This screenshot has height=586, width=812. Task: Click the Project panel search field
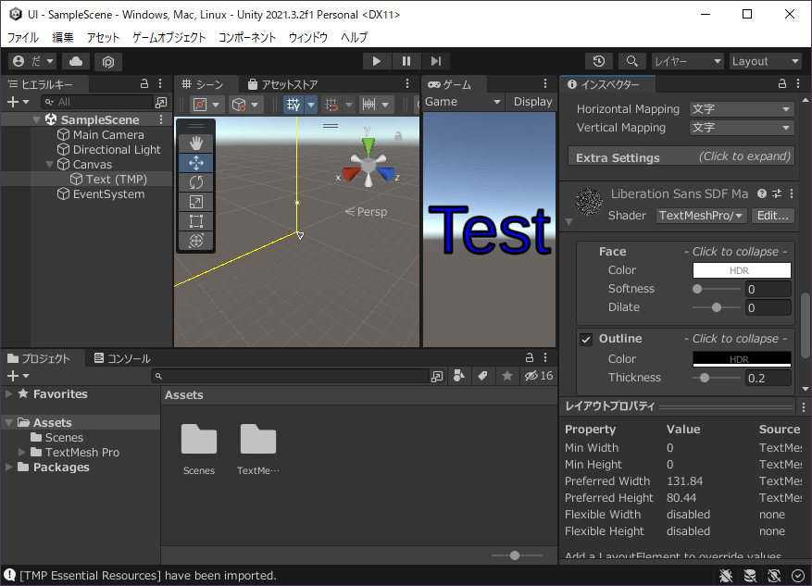291,376
